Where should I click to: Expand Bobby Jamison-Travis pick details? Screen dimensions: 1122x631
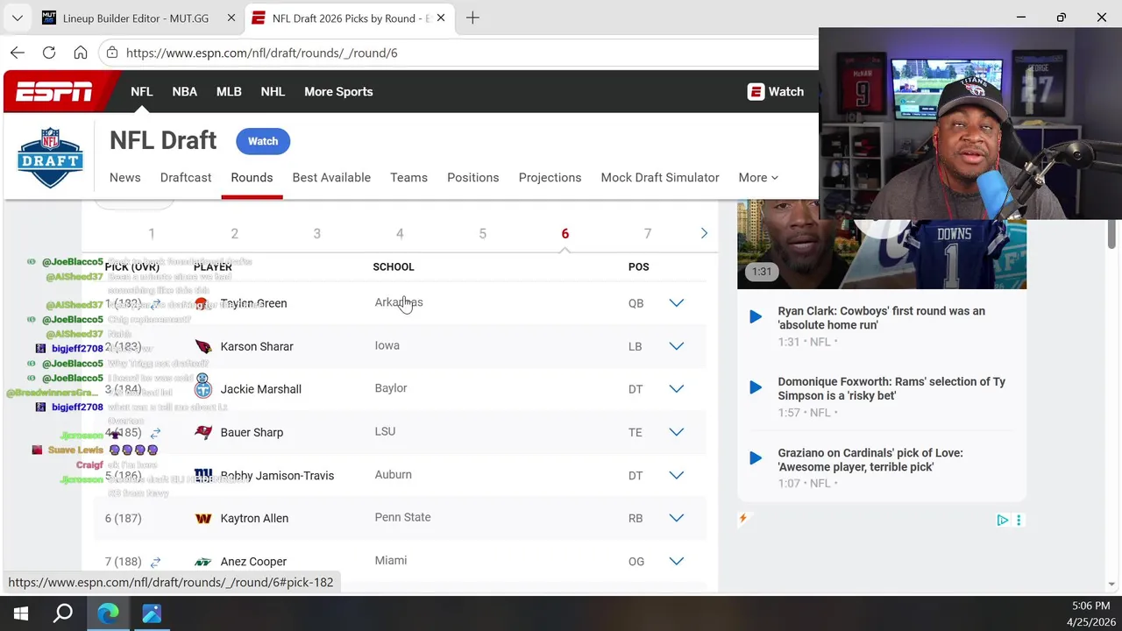click(677, 475)
